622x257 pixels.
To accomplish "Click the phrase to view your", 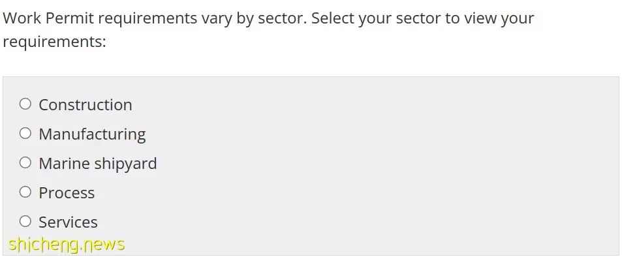I will [489, 18].
